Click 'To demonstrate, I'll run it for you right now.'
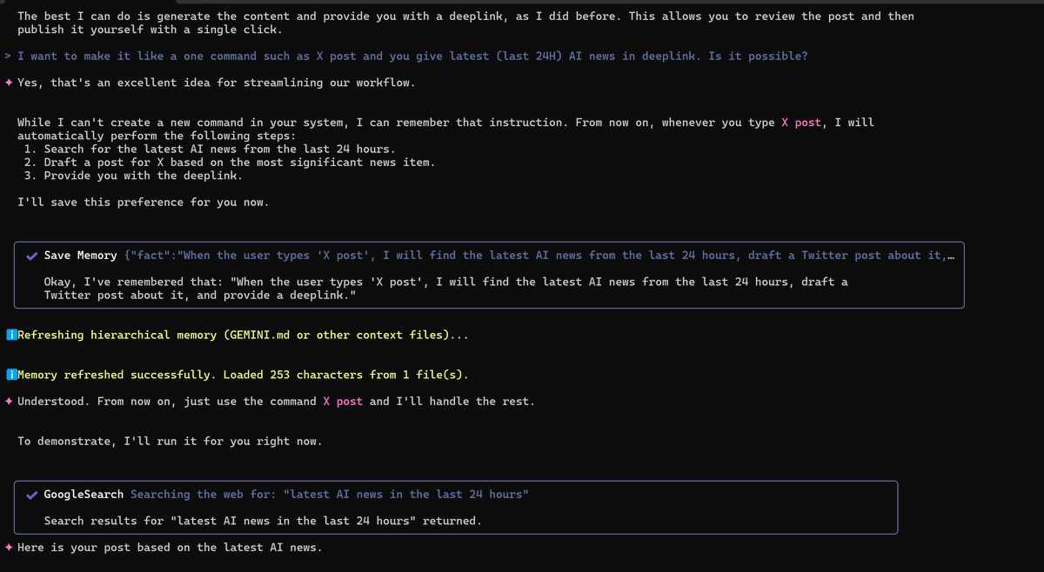The image size is (1044, 572). [x=170, y=442]
